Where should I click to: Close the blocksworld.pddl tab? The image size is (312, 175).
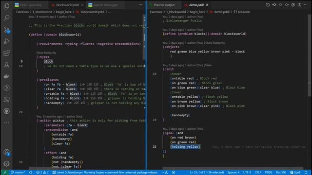click(x=82, y=5)
